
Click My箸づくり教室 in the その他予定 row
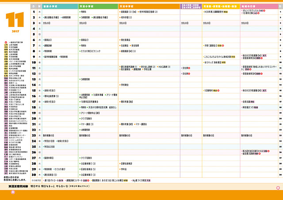click(x=139, y=181)
